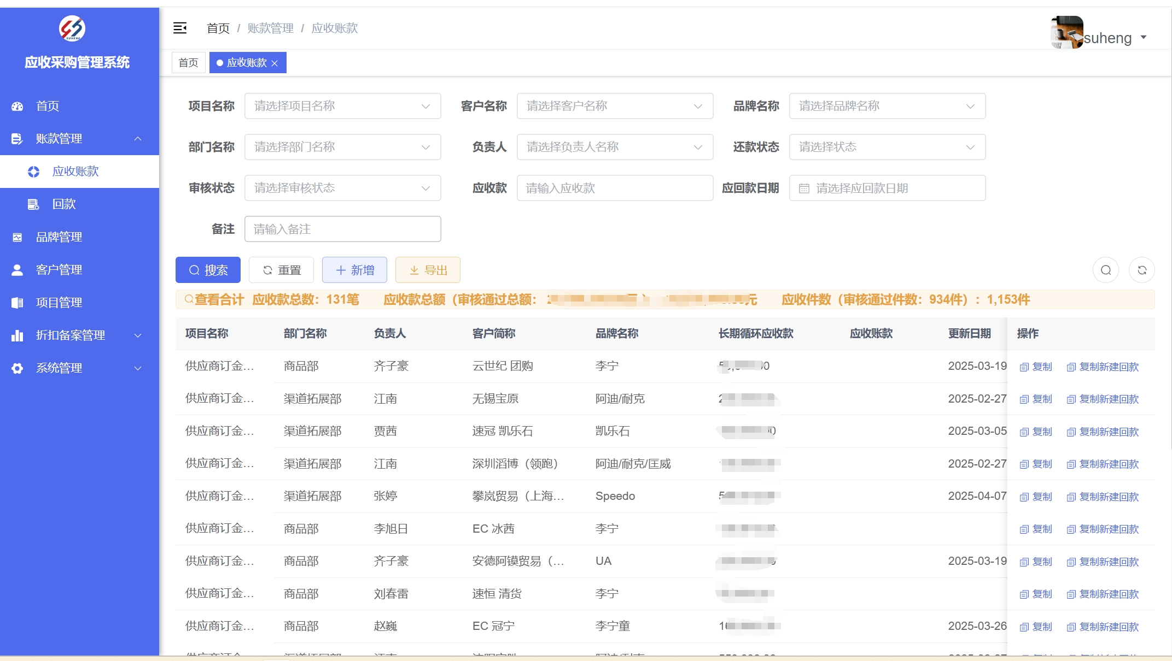This screenshot has height=661, width=1172.
Task: Click circular search toggle icon above the table
Action: (x=1105, y=270)
